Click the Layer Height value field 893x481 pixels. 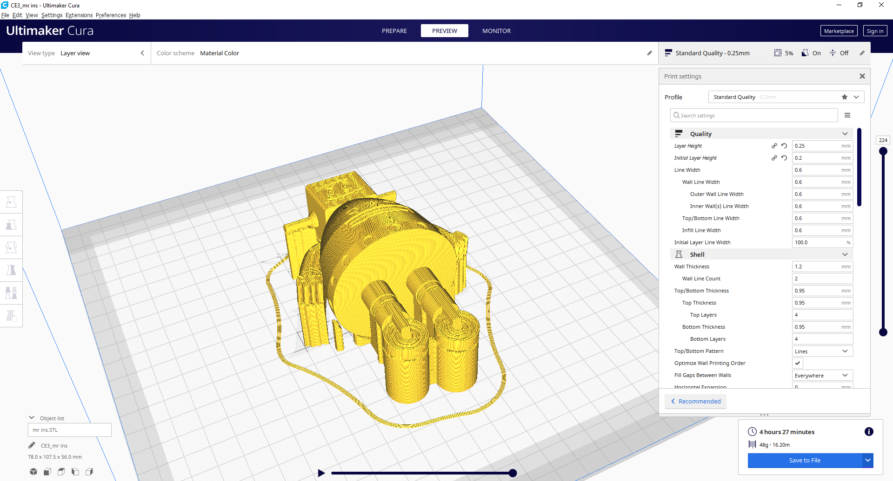[x=823, y=146]
